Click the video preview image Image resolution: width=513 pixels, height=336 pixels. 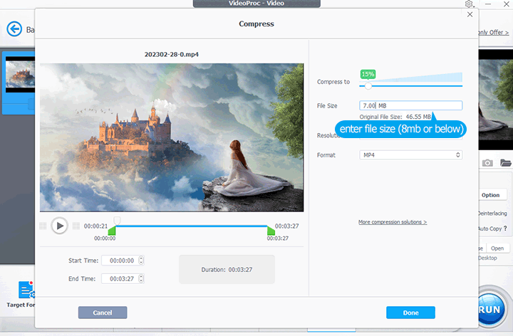172,137
